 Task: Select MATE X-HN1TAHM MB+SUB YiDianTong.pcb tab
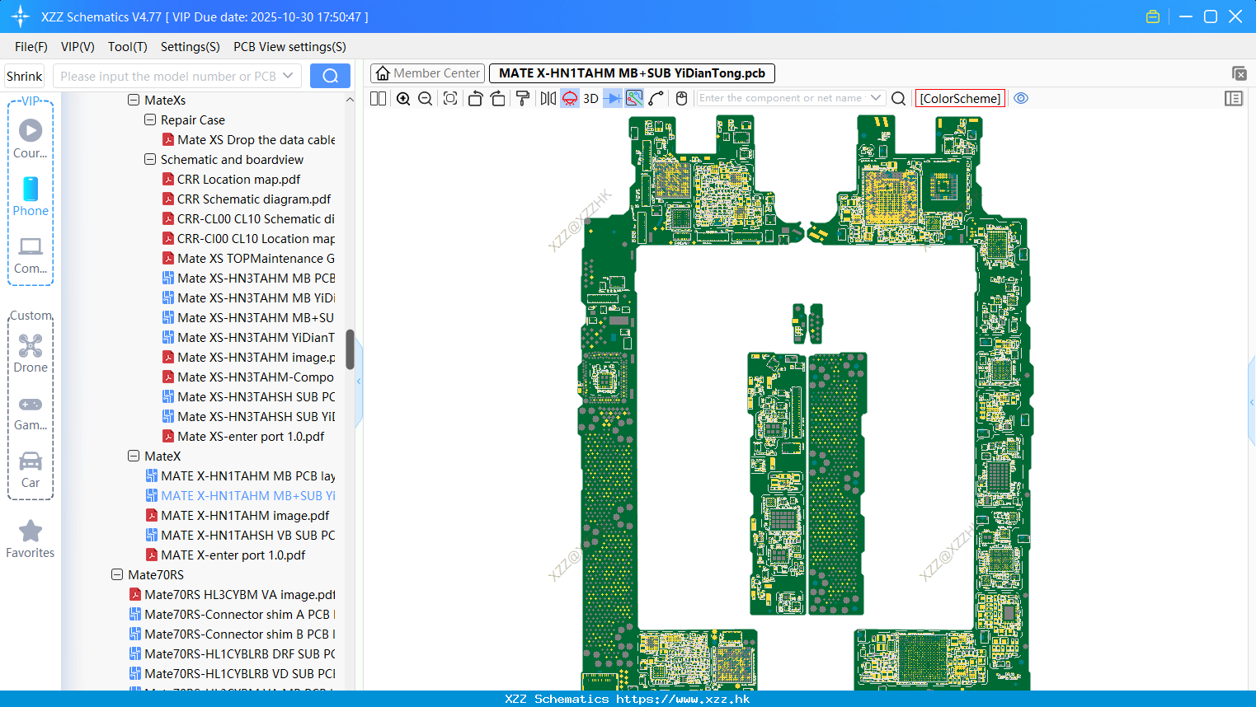[632, 73]
